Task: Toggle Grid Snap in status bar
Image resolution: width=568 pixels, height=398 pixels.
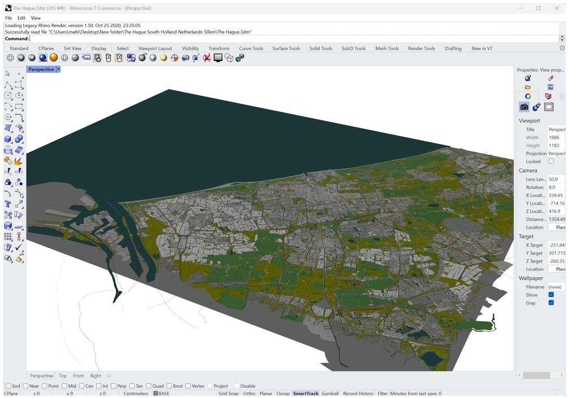Action: 228,393
